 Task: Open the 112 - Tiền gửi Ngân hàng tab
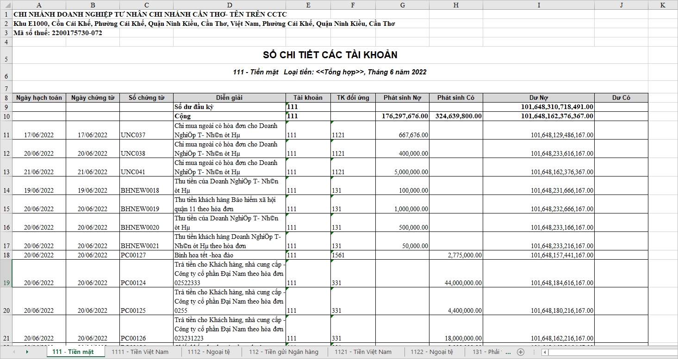(x=284, y=352)
